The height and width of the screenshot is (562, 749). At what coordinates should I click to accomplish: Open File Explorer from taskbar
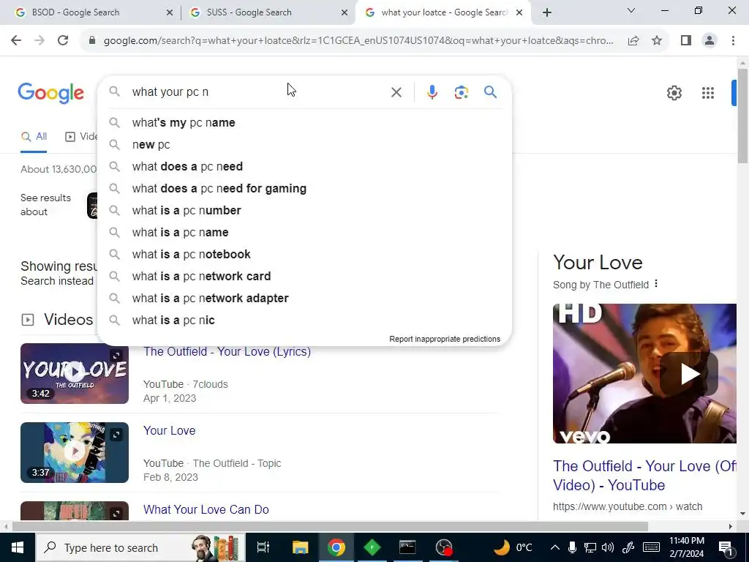click(x=300, y=547)
